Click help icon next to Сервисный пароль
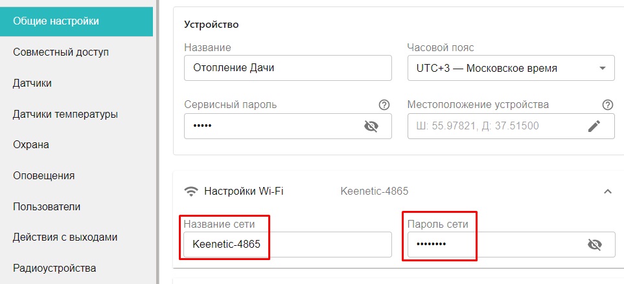The image size is (624, 284). (x=384, y=105)
